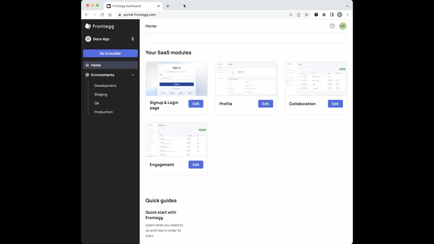
Task: Edit the Engagement module
Action: click(196, 164)
